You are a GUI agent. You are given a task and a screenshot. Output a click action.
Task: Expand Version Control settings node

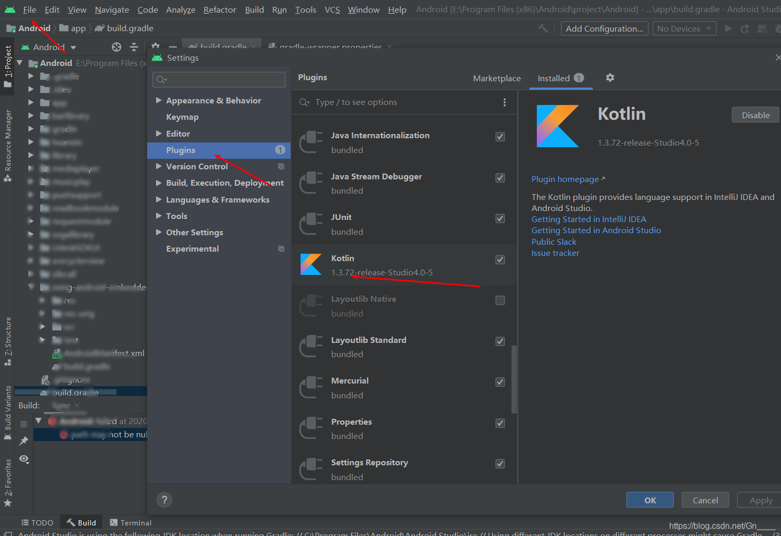coord(158,166)
